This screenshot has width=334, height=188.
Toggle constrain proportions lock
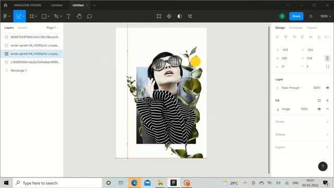coord(327,58)
